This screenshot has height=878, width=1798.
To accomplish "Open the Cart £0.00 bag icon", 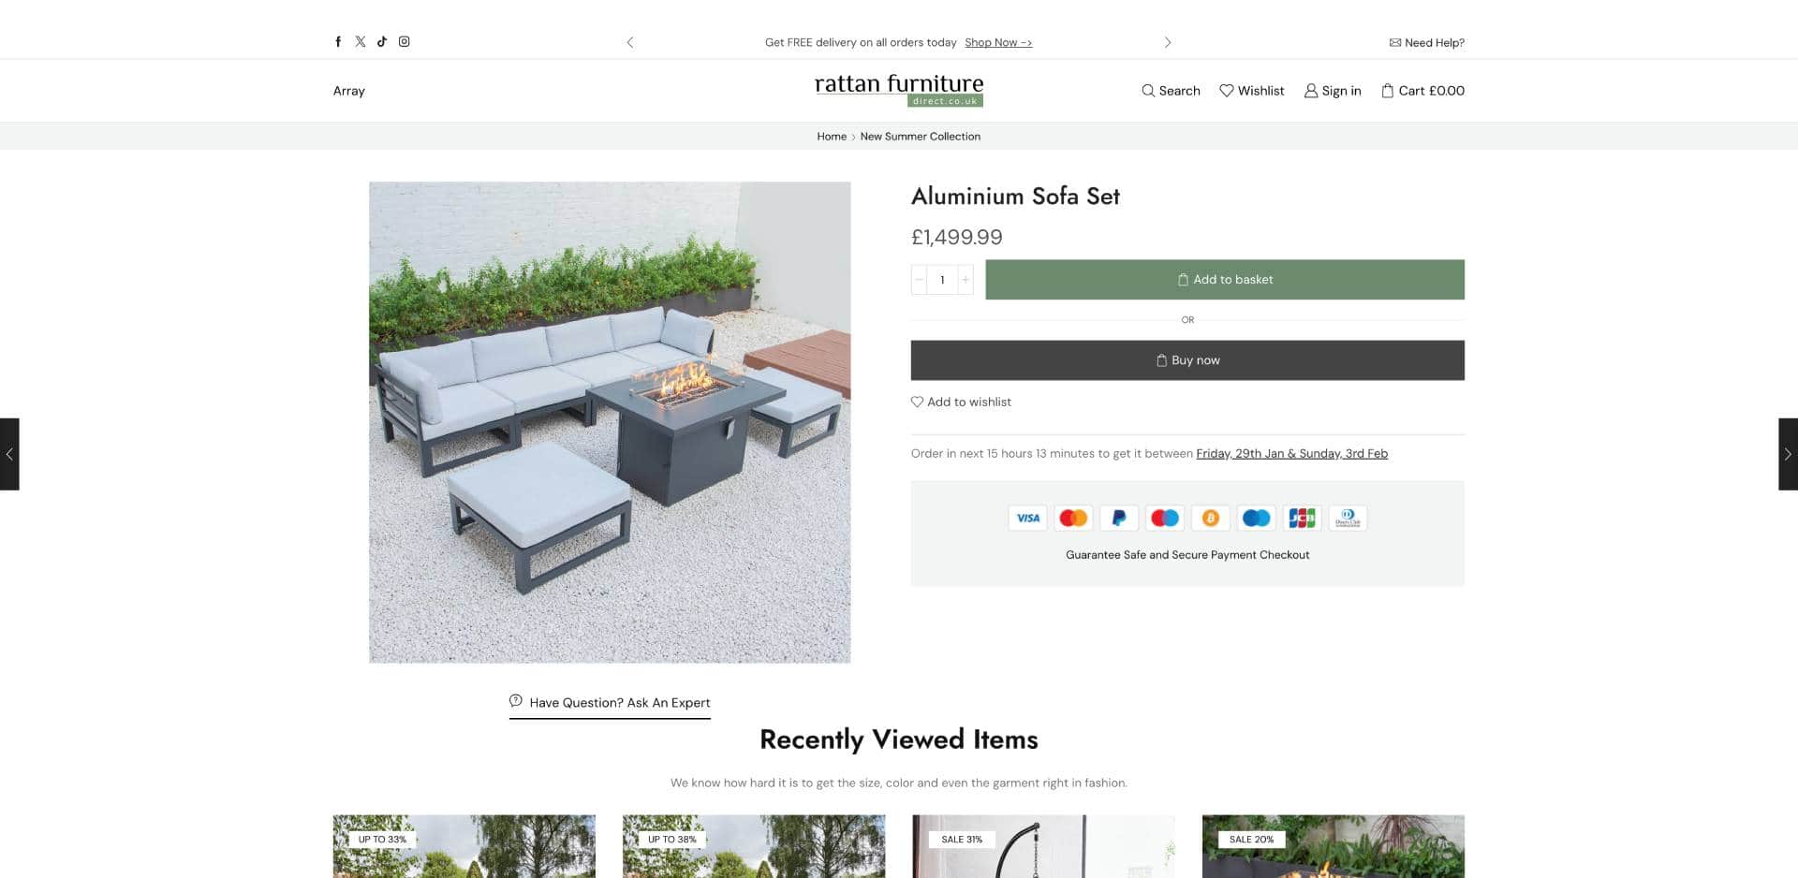I will pyautogui.click(x=1388, y=91).
